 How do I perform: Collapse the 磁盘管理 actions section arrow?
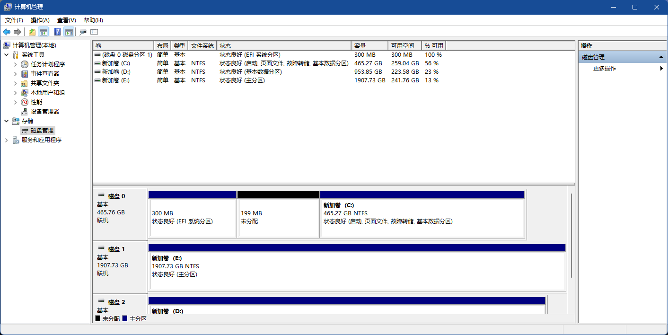pos(661,57)
